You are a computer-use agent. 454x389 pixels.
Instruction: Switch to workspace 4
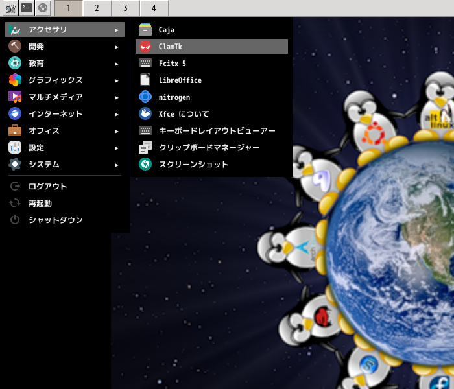154,8
